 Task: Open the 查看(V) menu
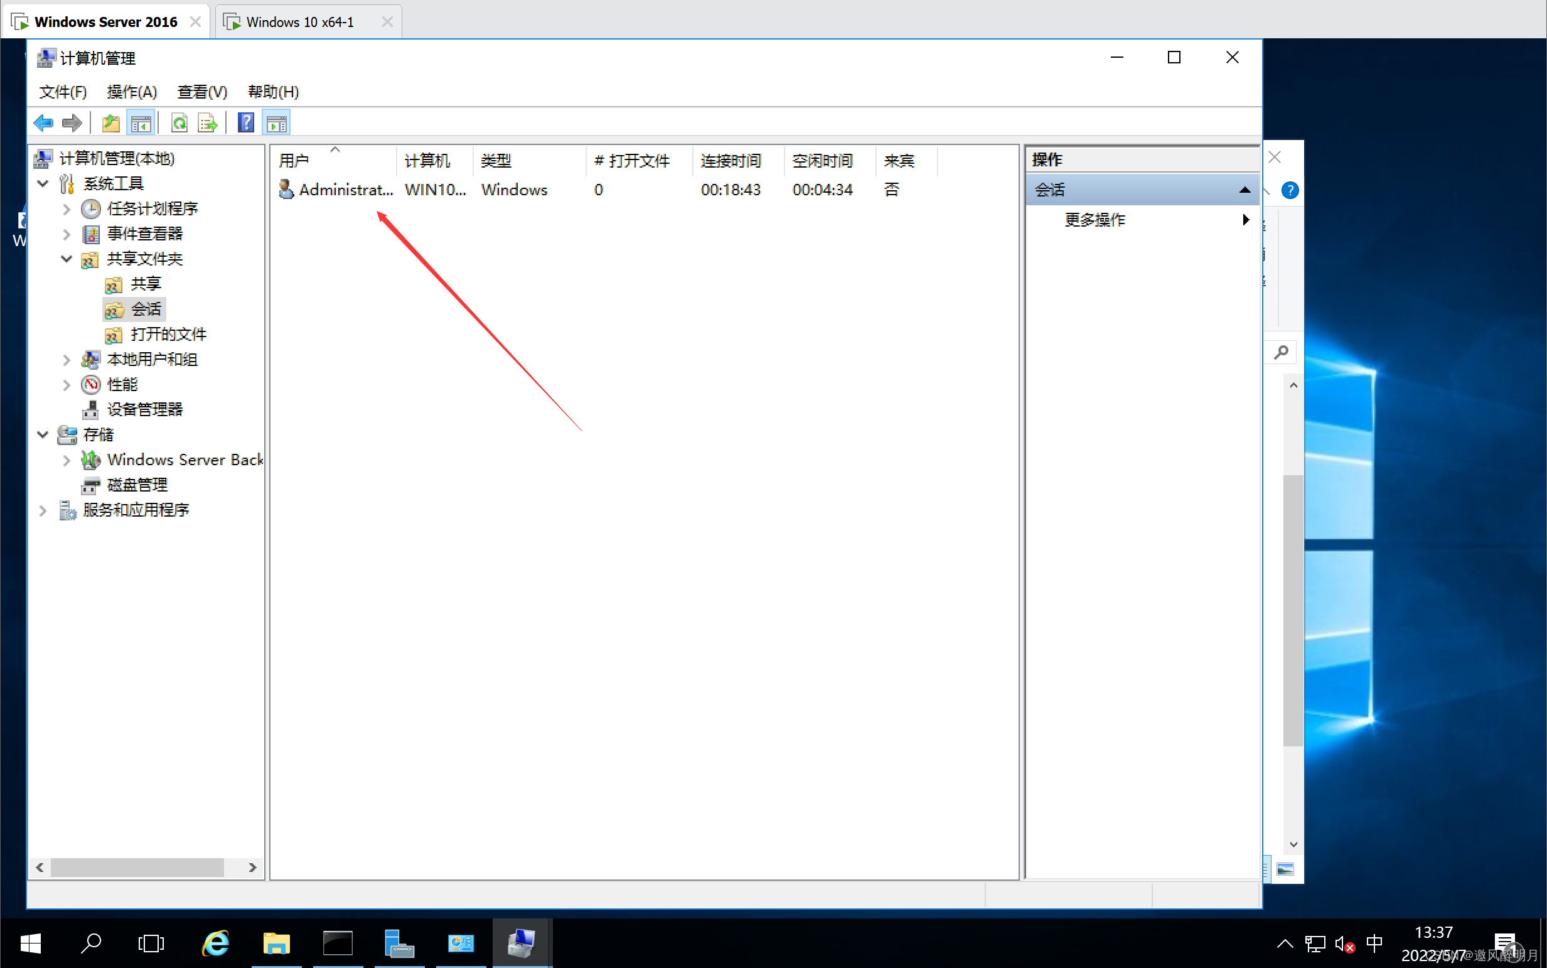point(202,92)
